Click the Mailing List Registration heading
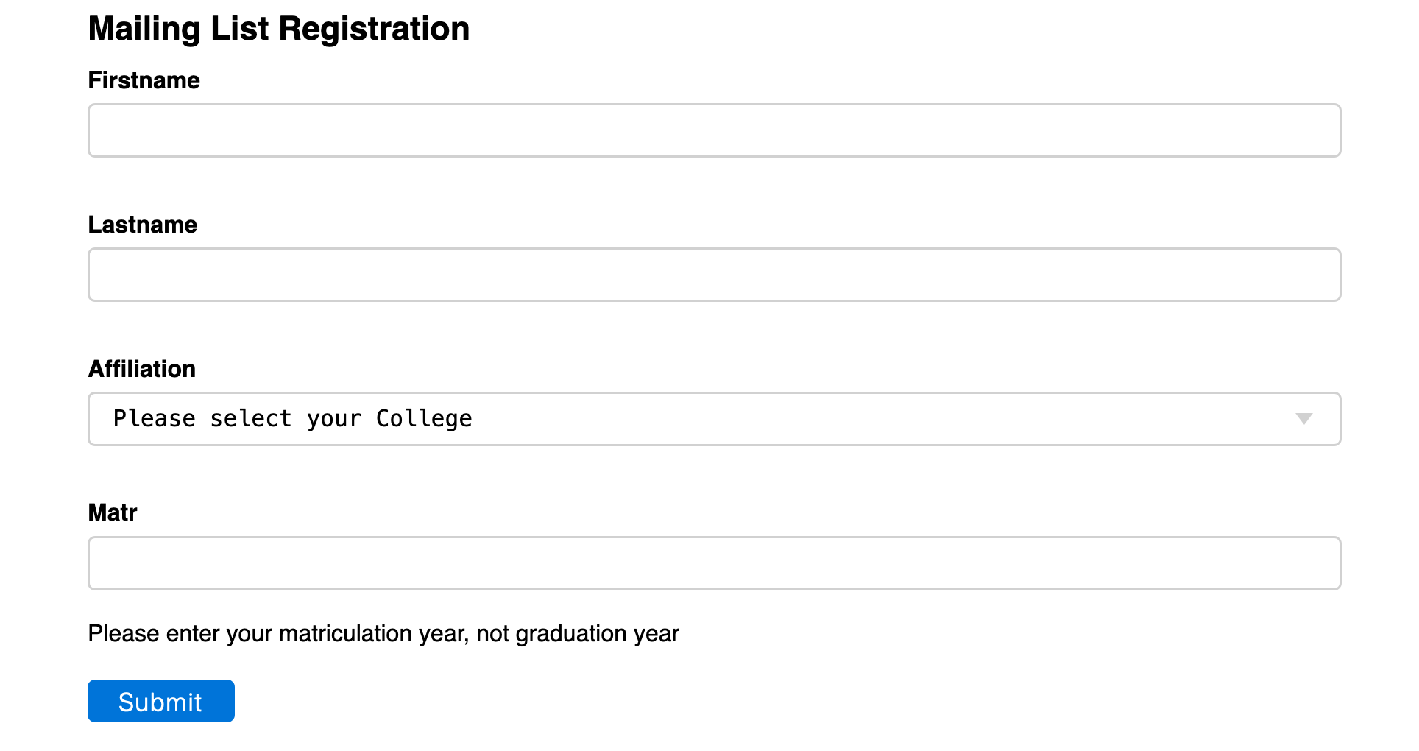This screenshot has width=1419, height=751. pos(279,29)
